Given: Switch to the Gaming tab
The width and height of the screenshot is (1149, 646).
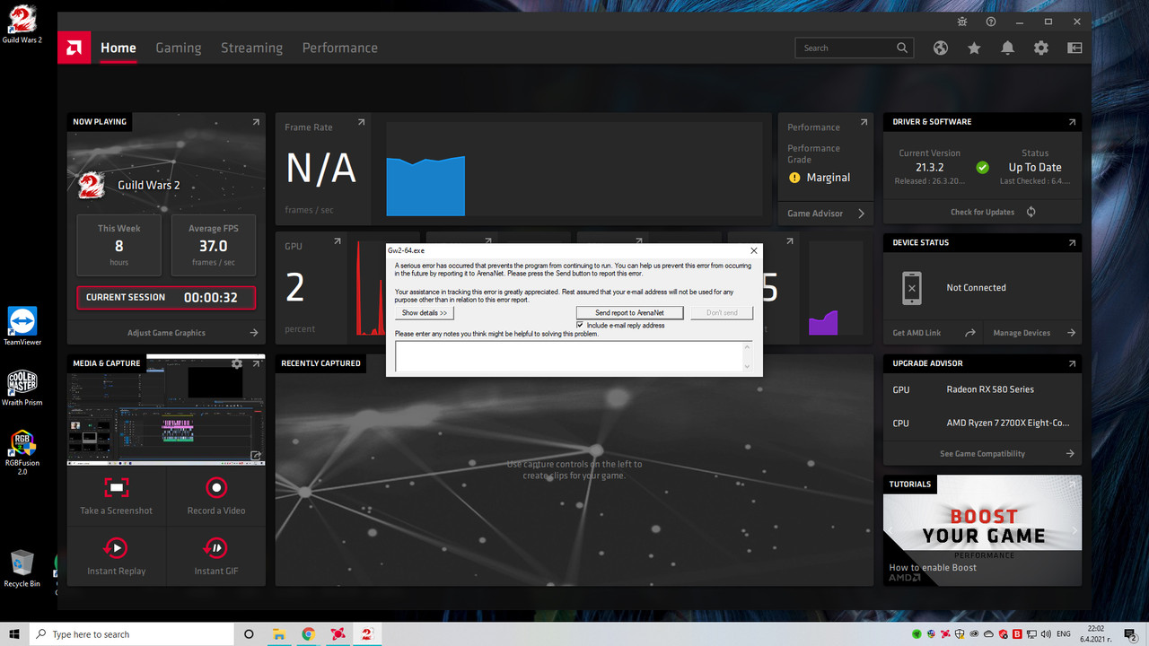Looking at the screenshot, I should [x=179, y=48].
